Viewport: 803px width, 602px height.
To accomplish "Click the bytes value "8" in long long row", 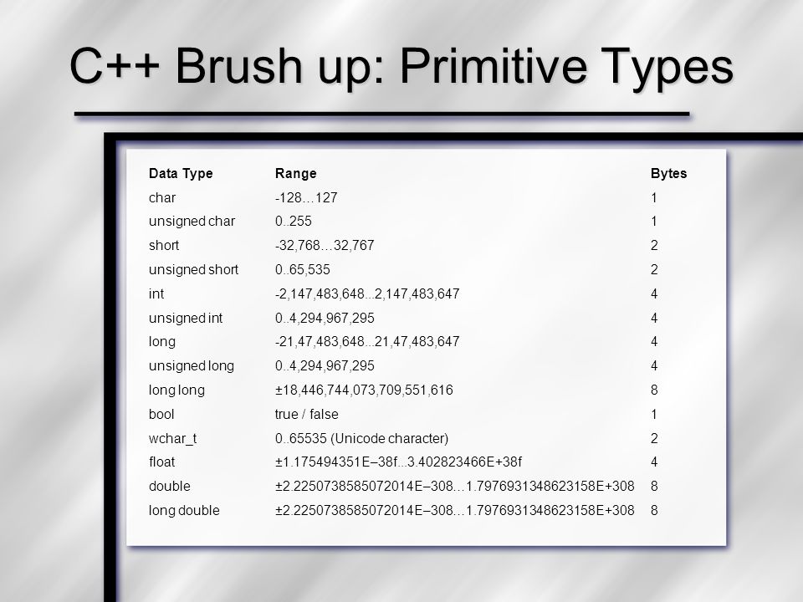I will [x=654, y=390].
